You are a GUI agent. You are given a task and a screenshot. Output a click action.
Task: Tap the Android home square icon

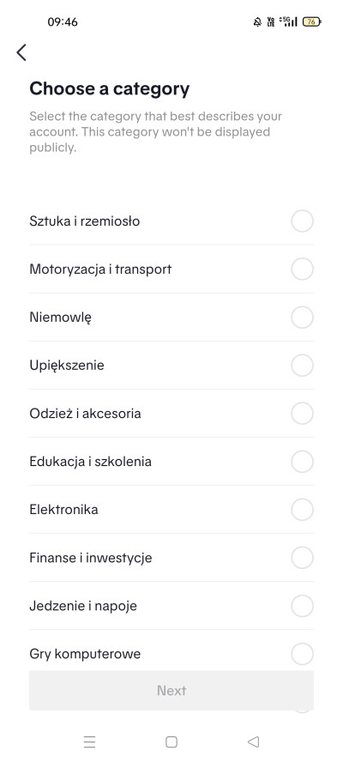click(171, 742)
